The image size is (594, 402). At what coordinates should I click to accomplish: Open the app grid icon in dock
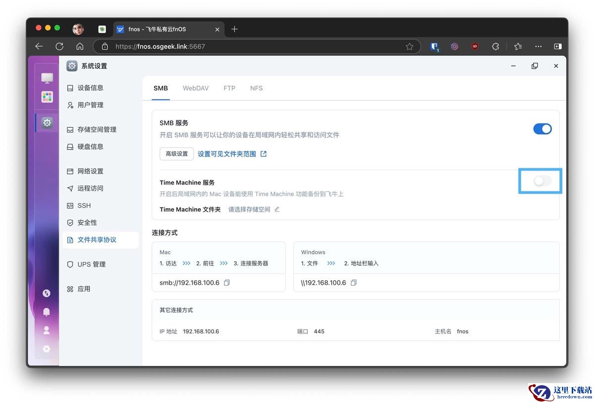click(47, 97)
